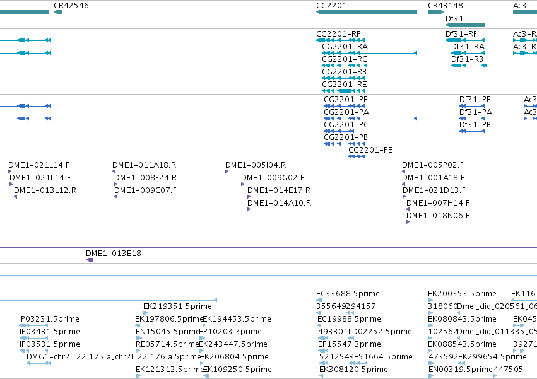This screenshot has height=379, width=537.
Task: Click the CR42546 gene label
Action: coord(71,6)
